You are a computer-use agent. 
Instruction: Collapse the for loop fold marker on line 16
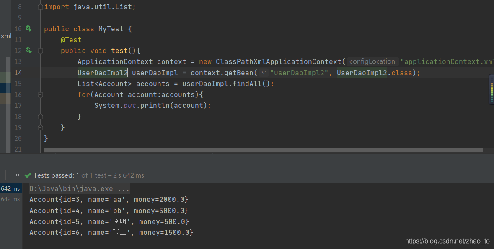(x=40, y=94)
